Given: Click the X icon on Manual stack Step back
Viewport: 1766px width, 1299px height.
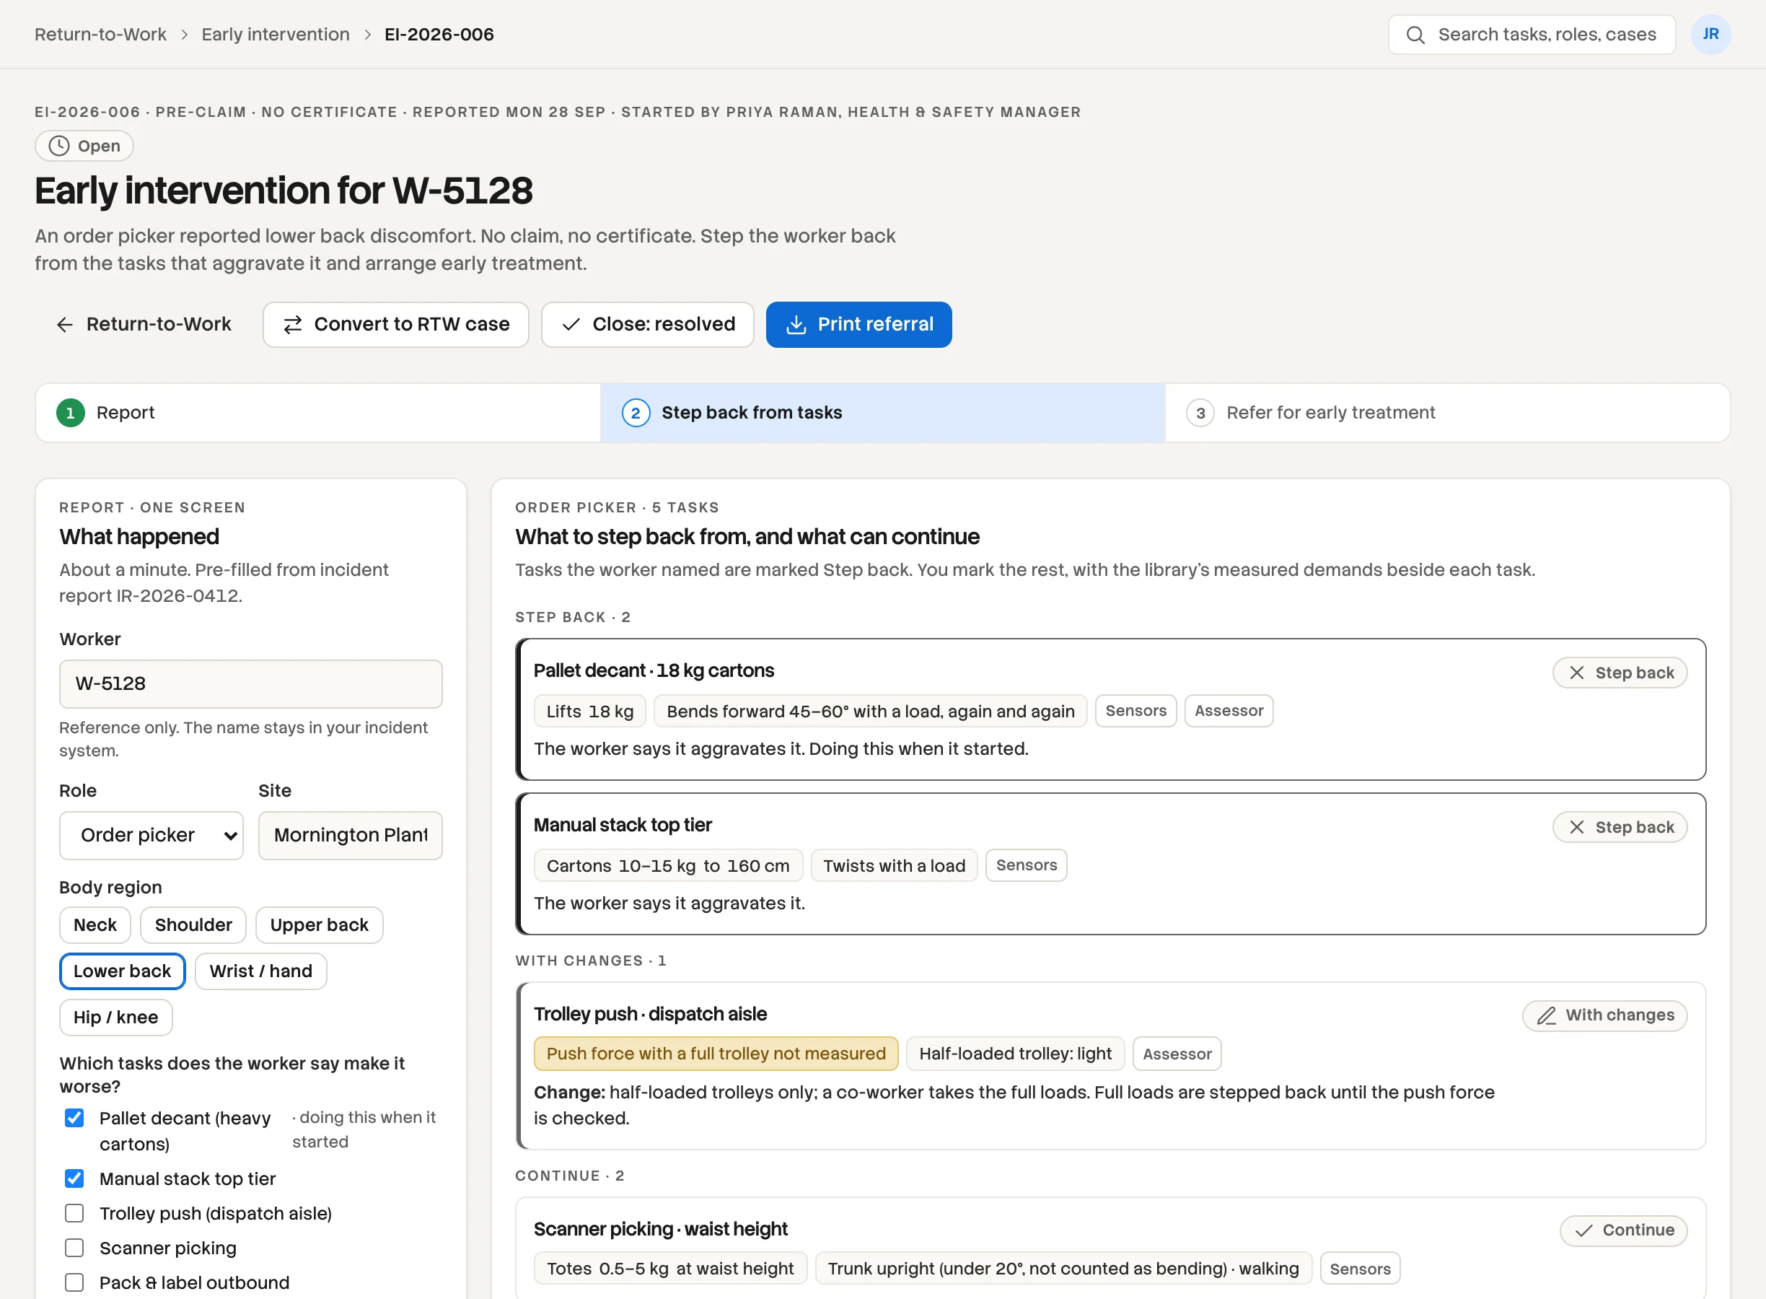Looking at the screenshot, I should 1576,827.
